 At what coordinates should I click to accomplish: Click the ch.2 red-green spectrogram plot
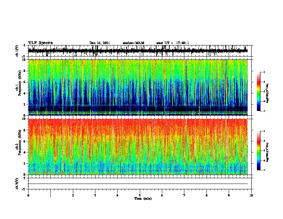pyautogui.click(x=138, y=147)
